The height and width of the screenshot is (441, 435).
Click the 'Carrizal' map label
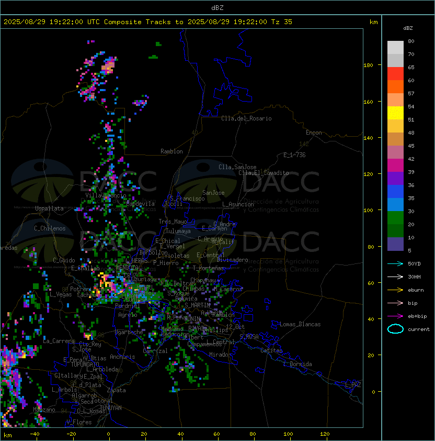(155, 351)
